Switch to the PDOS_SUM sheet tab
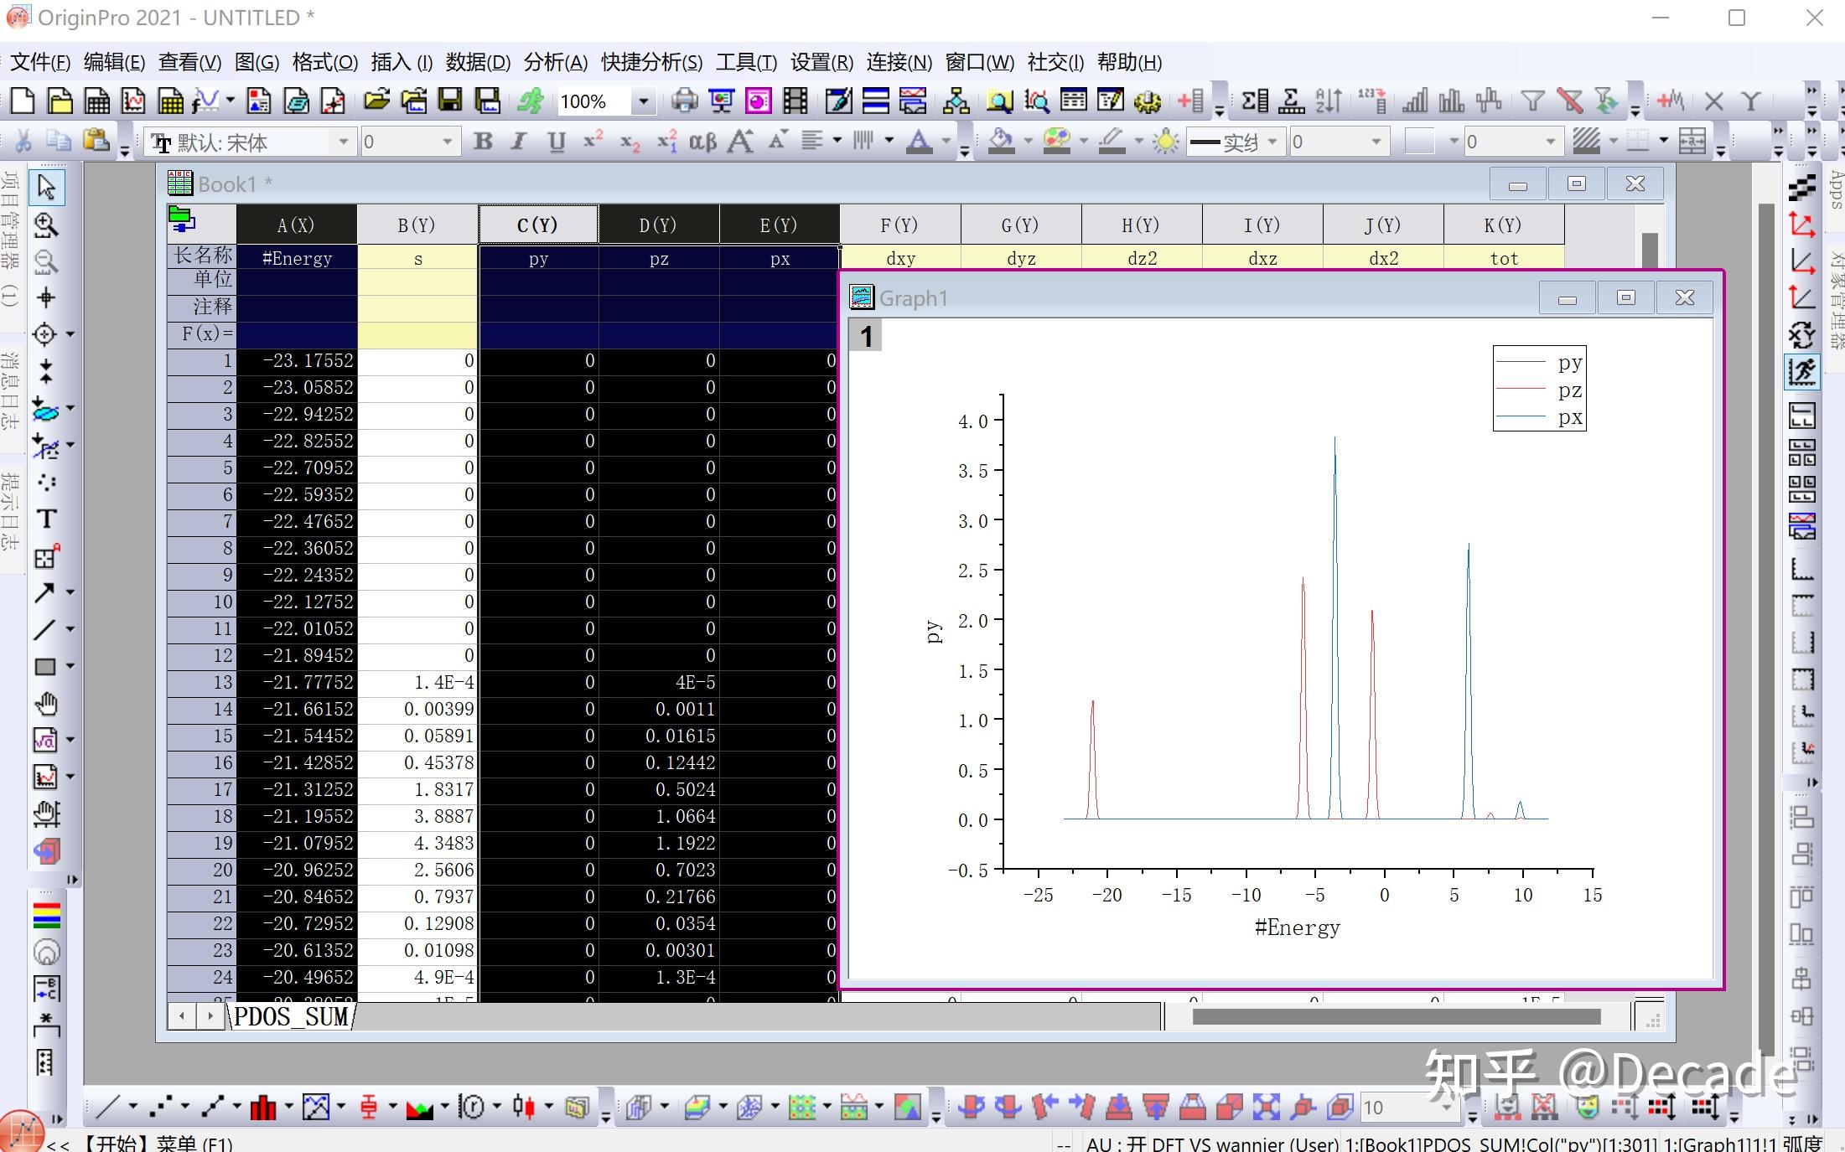The height and width of the screenshot is (1152, 1845). [x=291, y=1017]
